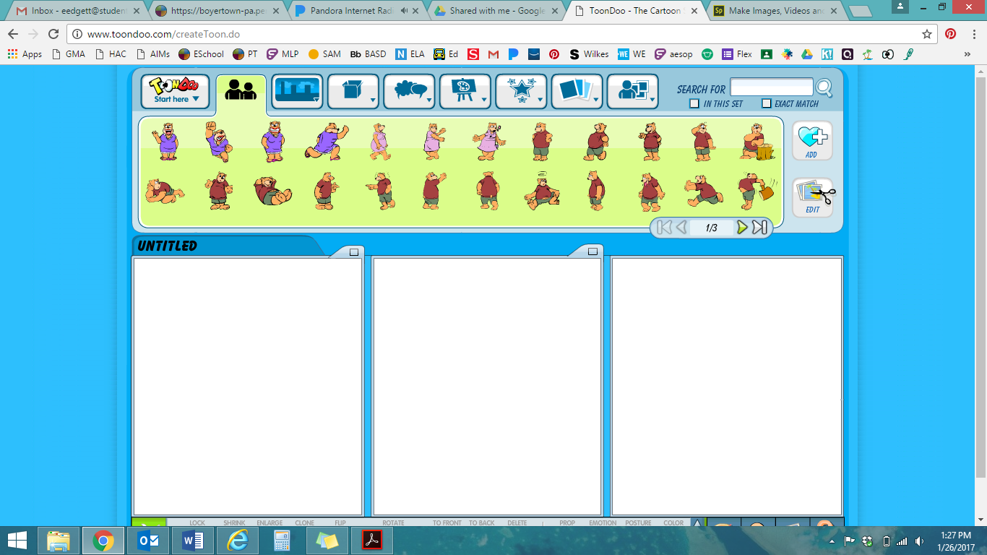
Task: Click the search magnifier icon
Action: click(824, 87)
